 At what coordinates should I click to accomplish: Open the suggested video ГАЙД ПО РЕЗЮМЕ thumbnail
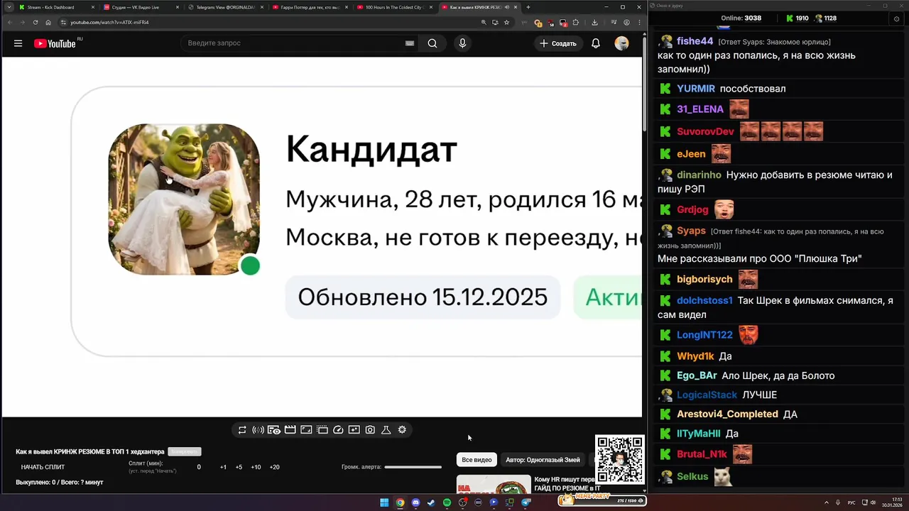click(x=494, y=484)
